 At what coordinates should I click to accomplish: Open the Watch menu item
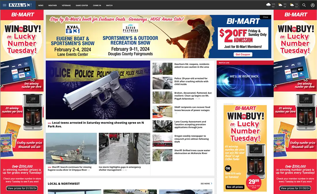click(109, 5)
